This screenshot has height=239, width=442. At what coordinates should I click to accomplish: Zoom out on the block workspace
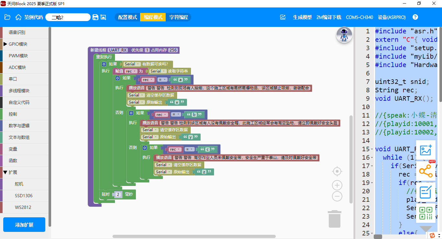click(x=337, y=196)
